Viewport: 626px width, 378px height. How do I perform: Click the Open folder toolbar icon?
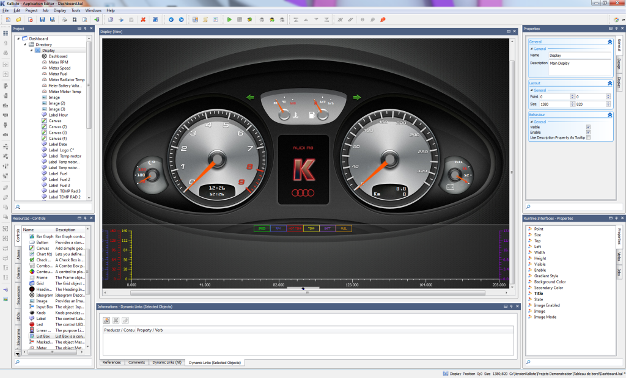[x=18, y=20]
